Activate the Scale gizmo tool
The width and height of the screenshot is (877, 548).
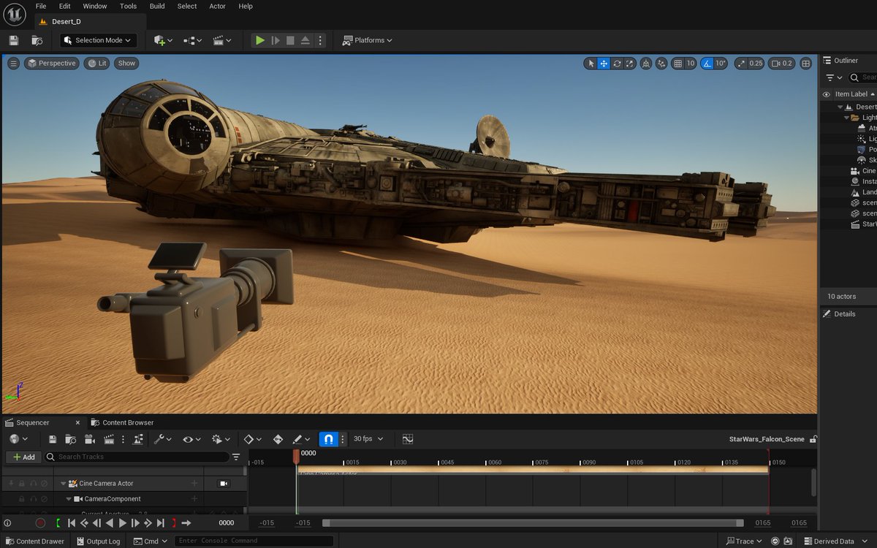coord(630,64)
